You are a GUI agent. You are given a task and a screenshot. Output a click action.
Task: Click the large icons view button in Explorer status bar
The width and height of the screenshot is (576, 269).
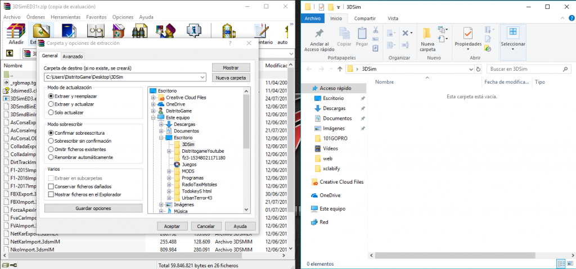coord(569,263)
